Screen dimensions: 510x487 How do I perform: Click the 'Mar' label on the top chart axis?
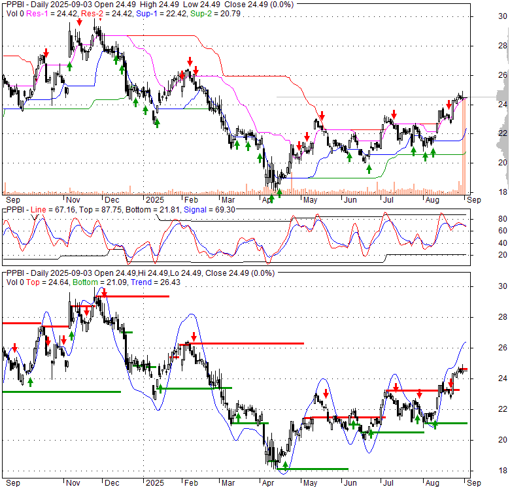[228, 200]
